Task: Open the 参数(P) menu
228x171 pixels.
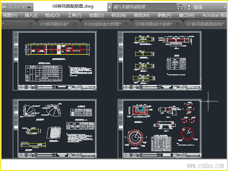Action: [x=164, y=15]
